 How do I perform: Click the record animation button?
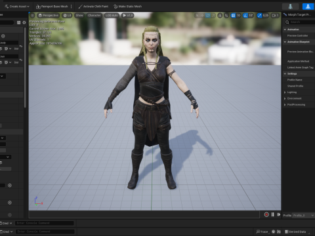[266, 215]
